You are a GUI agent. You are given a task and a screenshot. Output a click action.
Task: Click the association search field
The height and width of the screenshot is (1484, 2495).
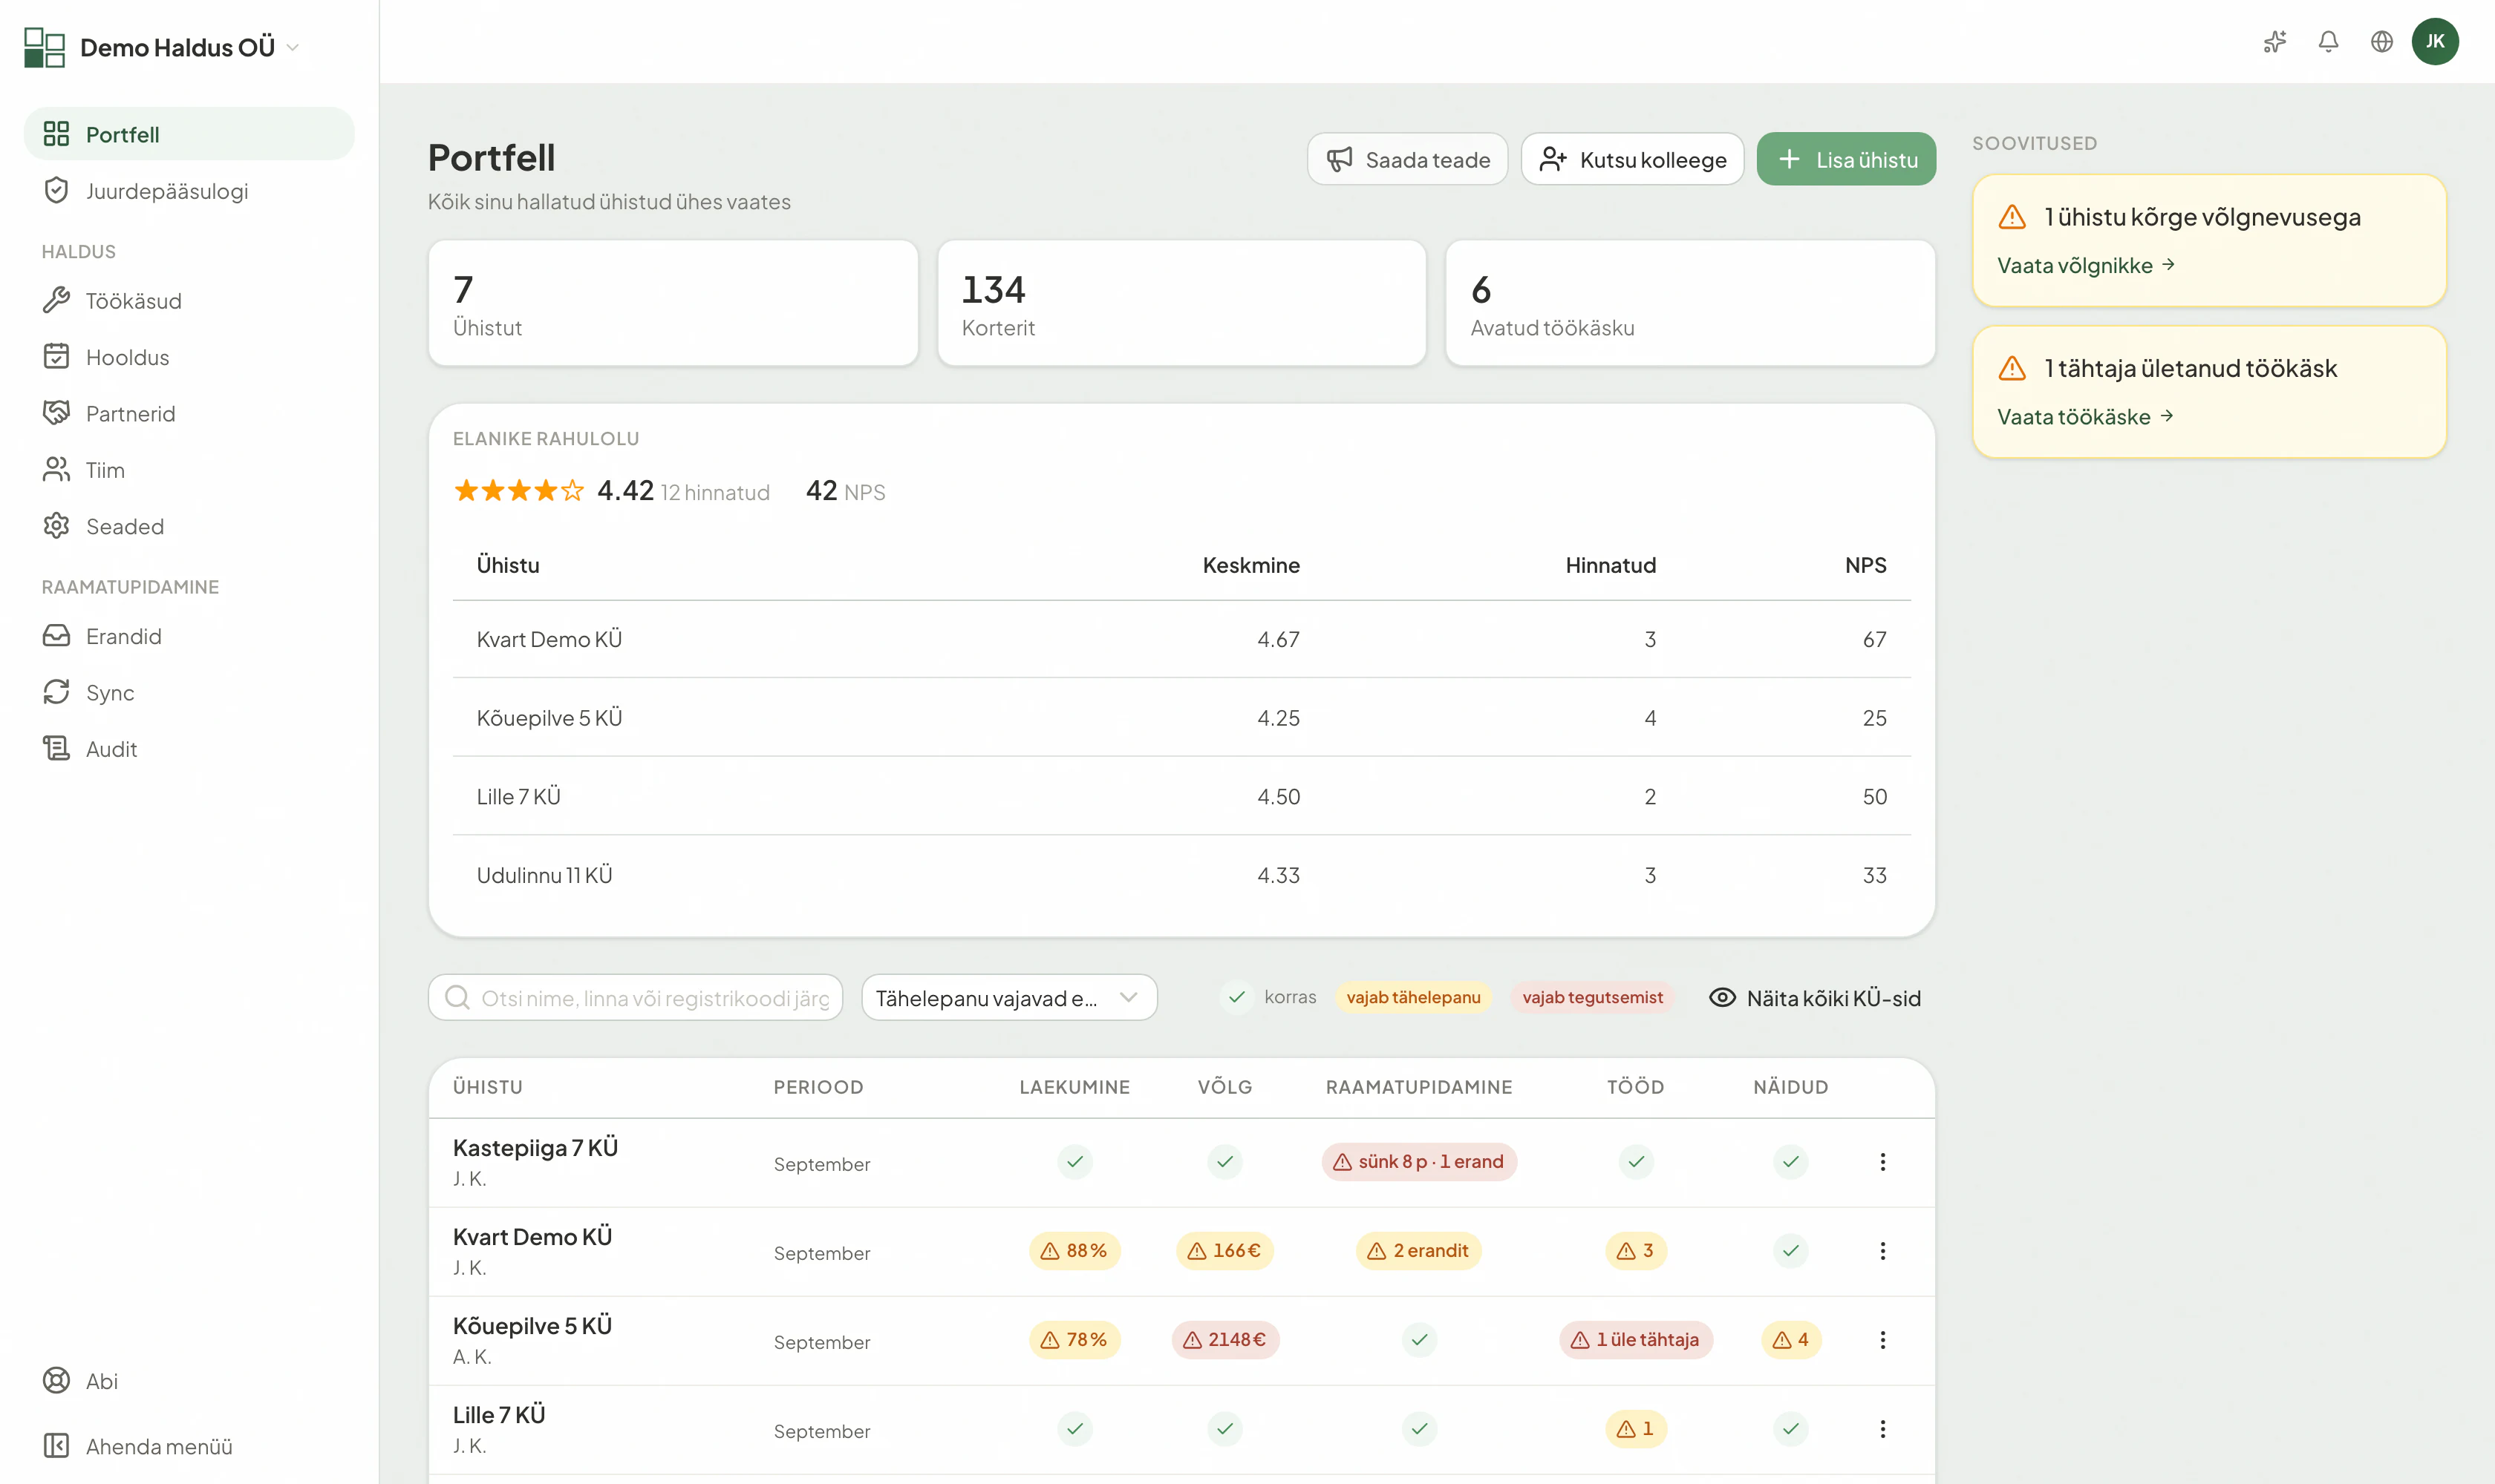pos(636,997)
